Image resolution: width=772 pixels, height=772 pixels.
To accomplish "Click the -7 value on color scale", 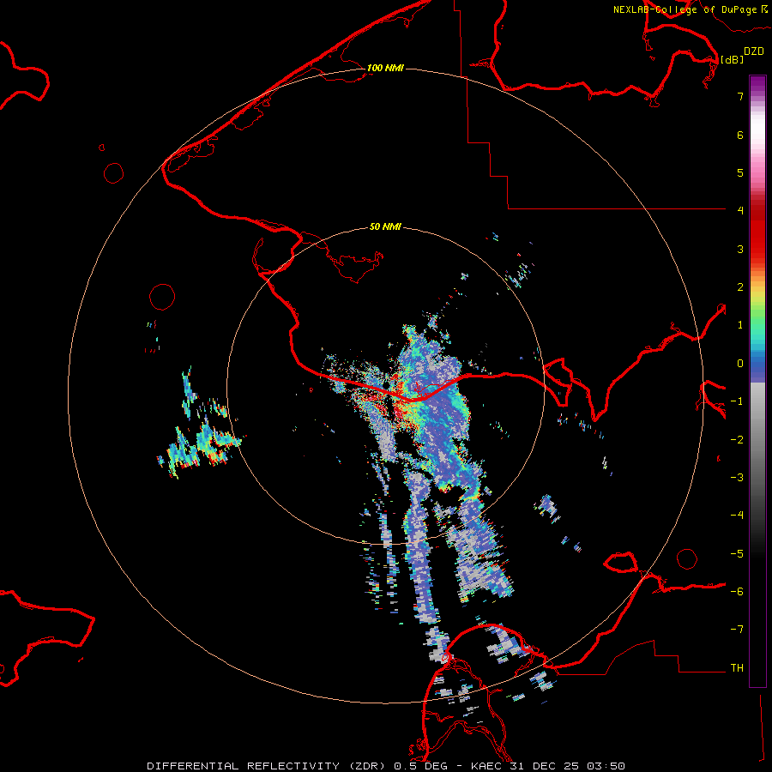I will pyautogui.click(x=737, y=630).
